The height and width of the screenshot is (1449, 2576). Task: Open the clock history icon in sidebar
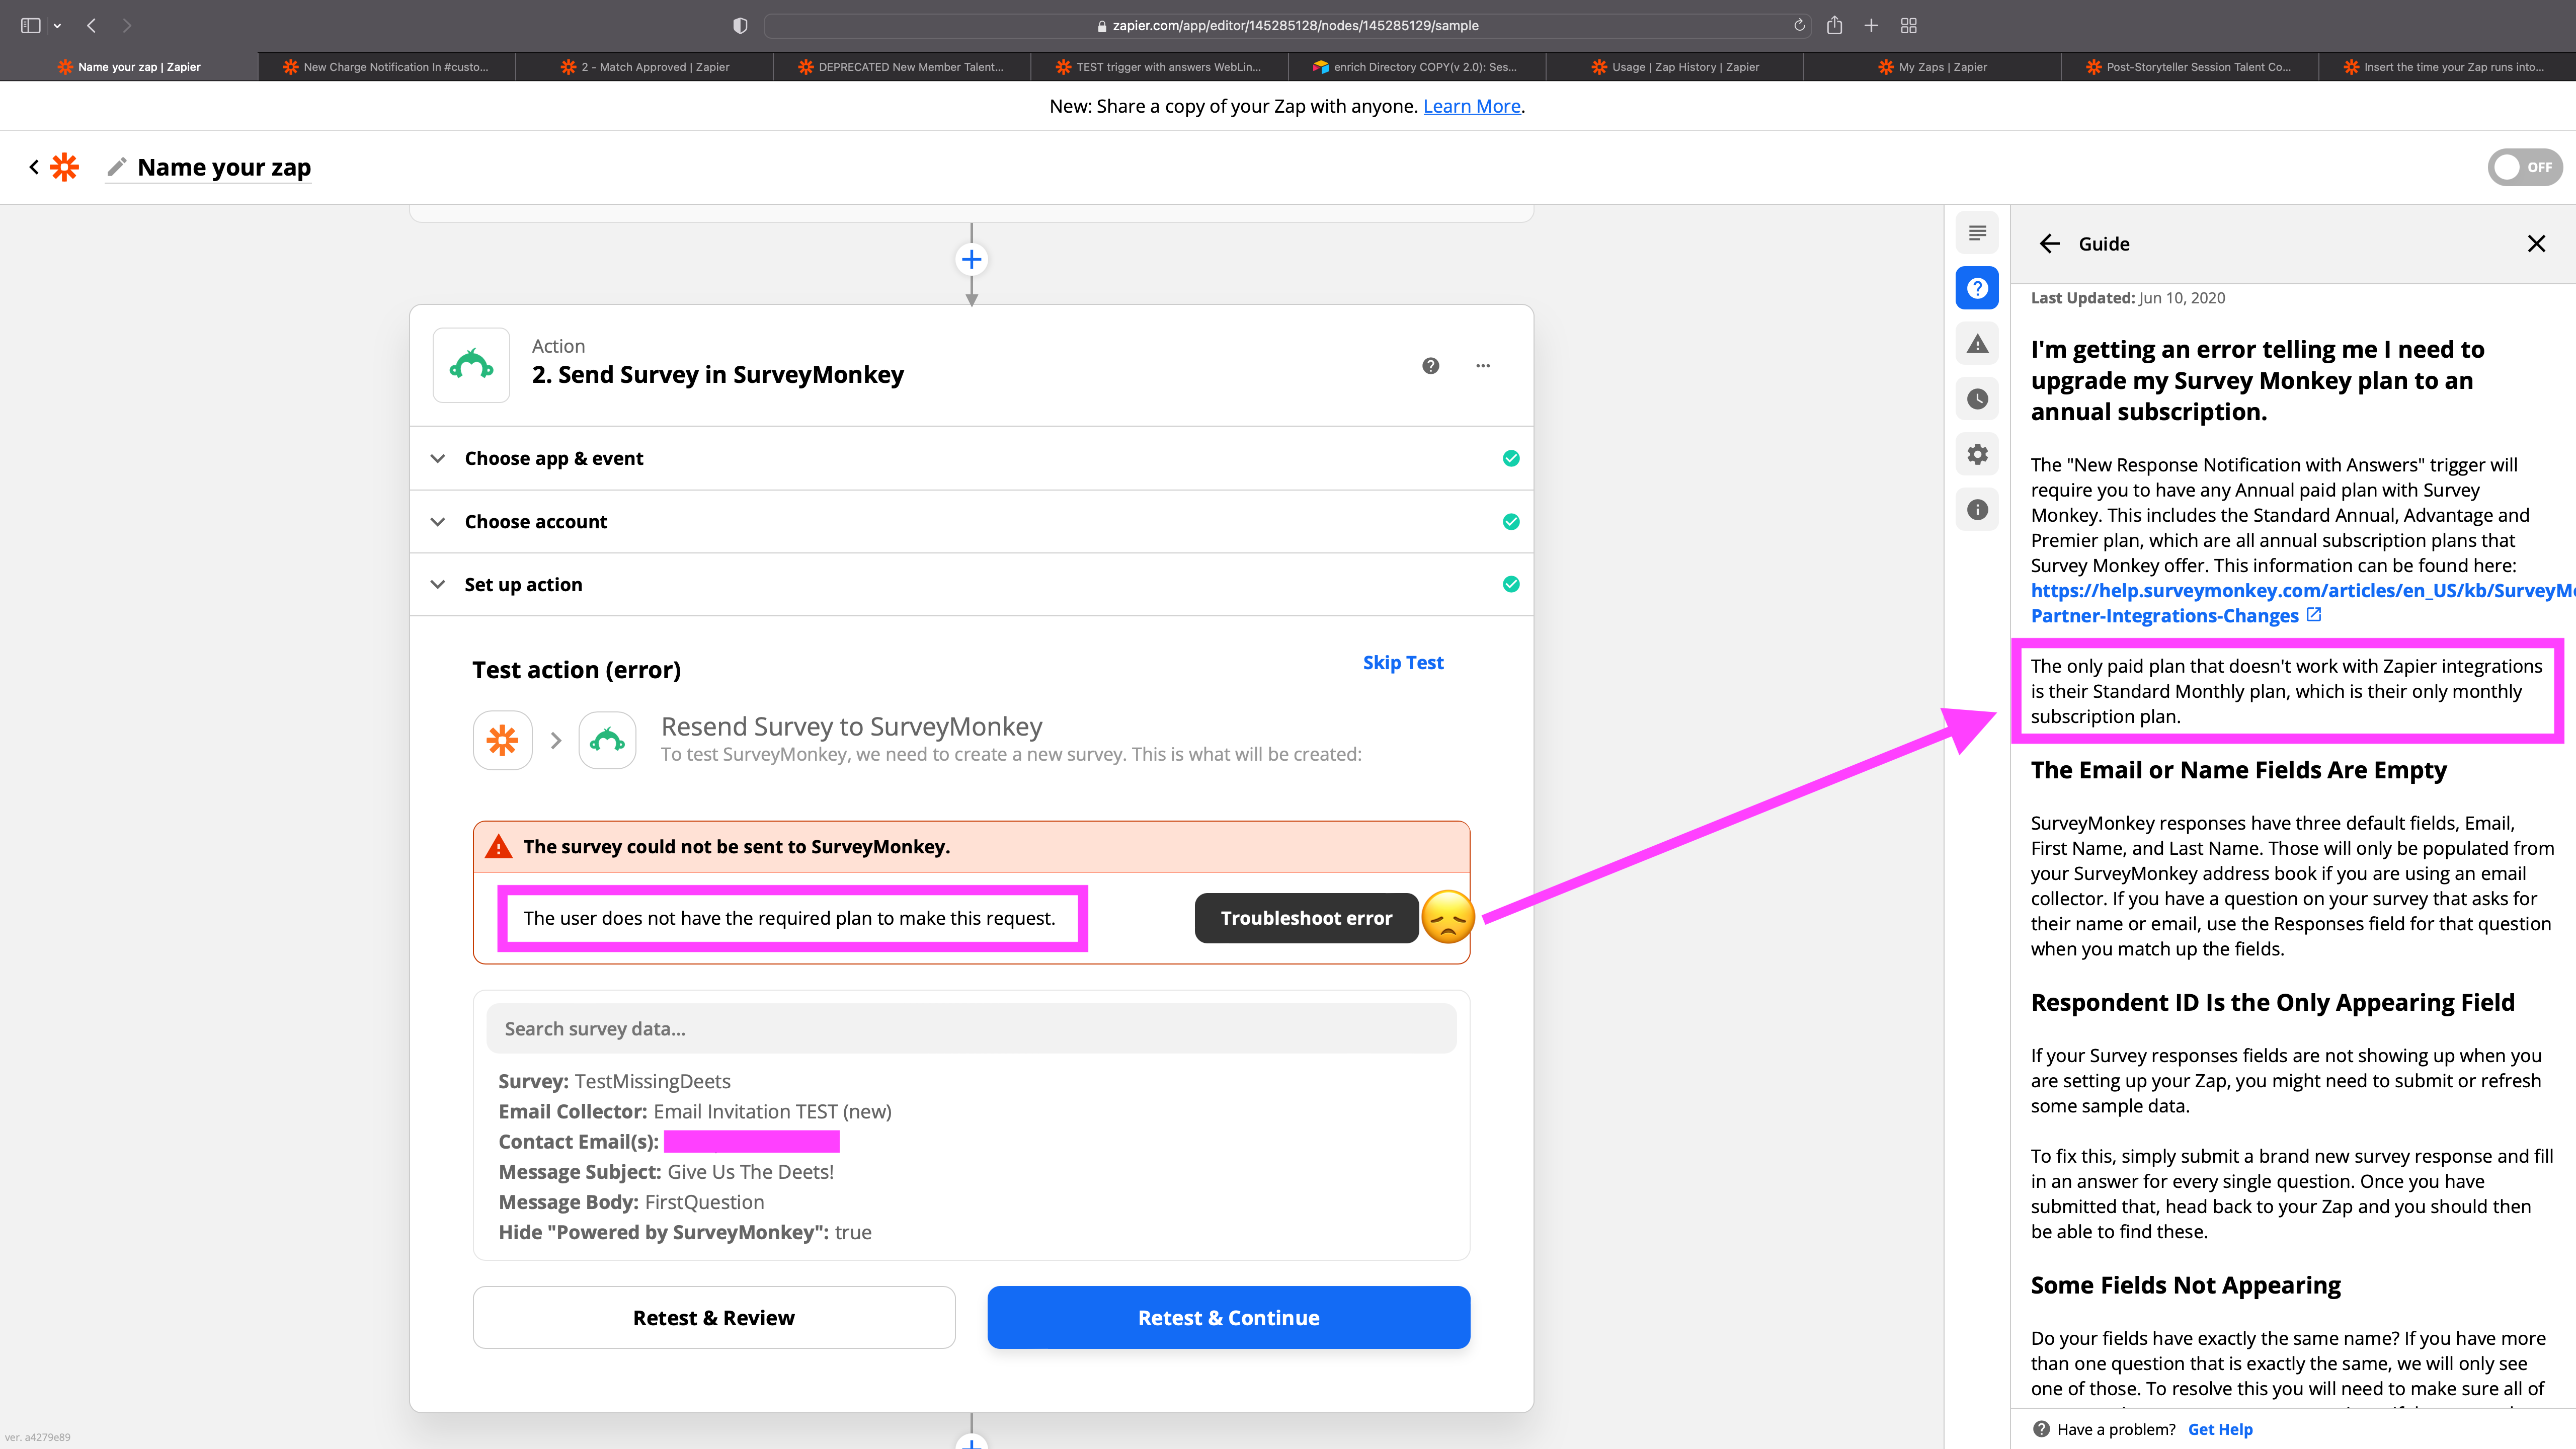pos(1977,399)
